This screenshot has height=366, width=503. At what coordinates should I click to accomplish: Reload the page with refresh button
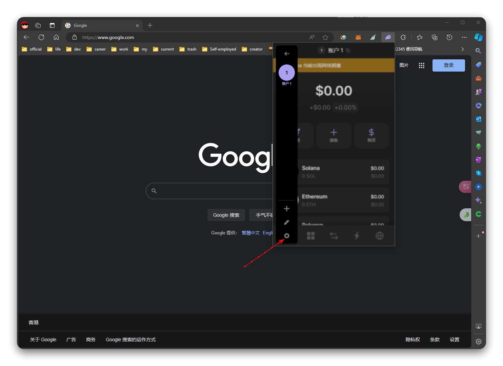[41, 37]
